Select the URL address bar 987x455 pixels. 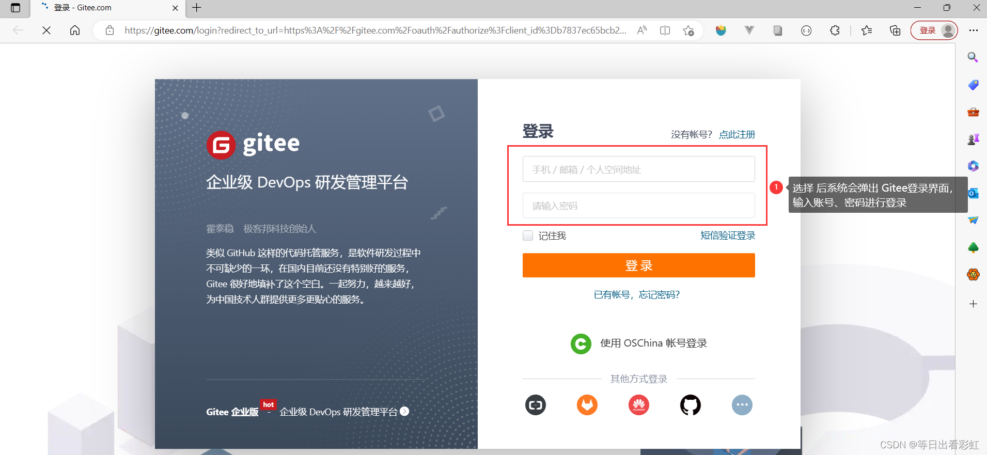pos(375,30)
